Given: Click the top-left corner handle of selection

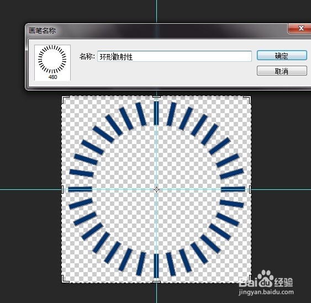Looking at the screenshot, I should click(65, 99).
